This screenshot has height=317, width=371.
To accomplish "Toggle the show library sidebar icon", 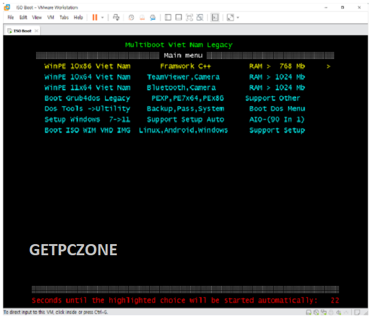I will pos(168,18).
